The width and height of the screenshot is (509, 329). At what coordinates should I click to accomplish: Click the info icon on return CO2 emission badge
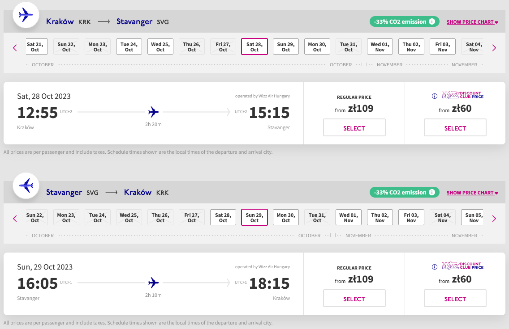click(432, 192)
